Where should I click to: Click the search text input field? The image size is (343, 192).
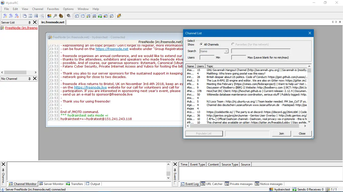261,51
